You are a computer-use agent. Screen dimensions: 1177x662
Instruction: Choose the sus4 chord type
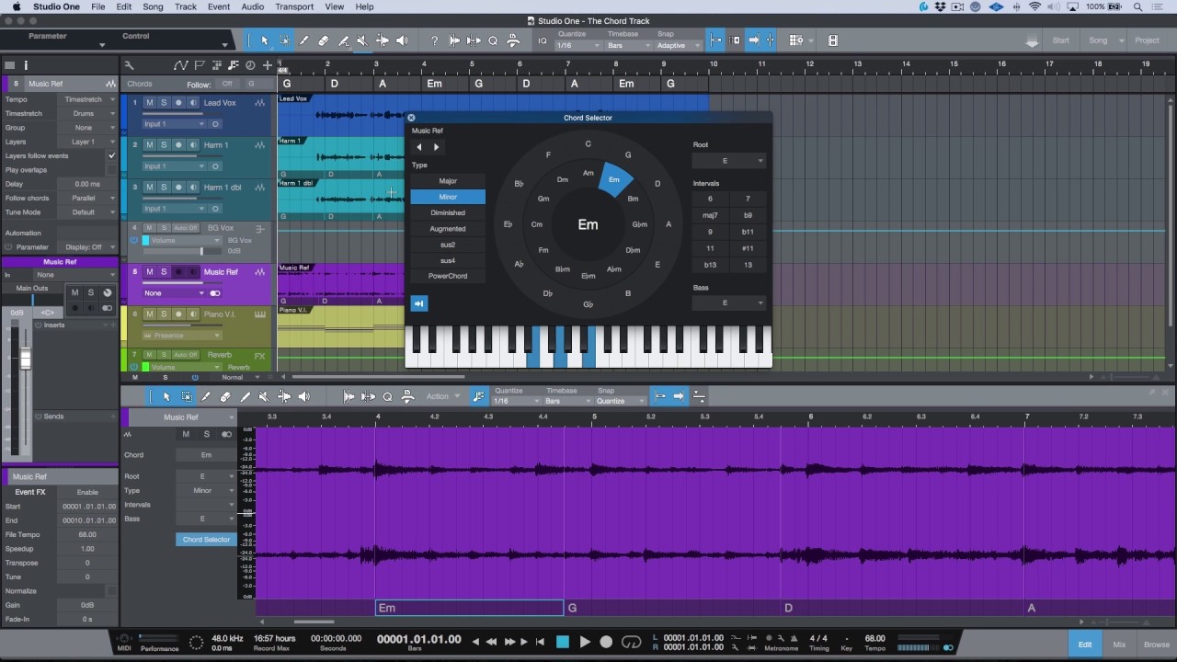pos(448,260)
